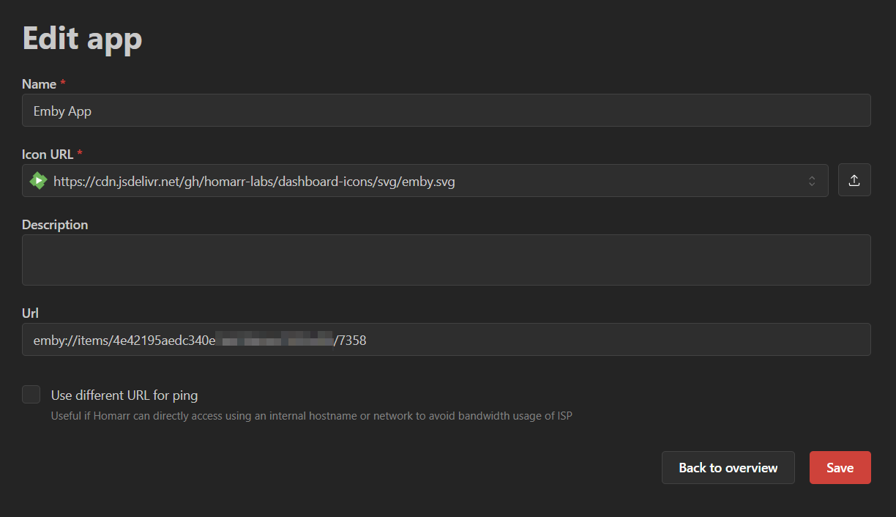The width and height of the screenshot is (896, 517).
Task: Click the Icon URL label
Action: 47,155
